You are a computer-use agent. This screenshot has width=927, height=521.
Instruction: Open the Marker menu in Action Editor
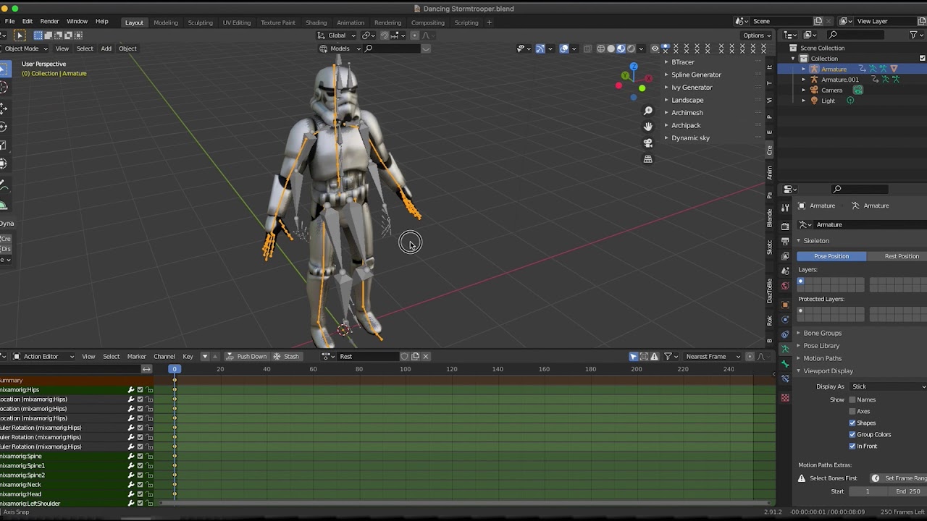pyautogui.click(x=136, y=356)
